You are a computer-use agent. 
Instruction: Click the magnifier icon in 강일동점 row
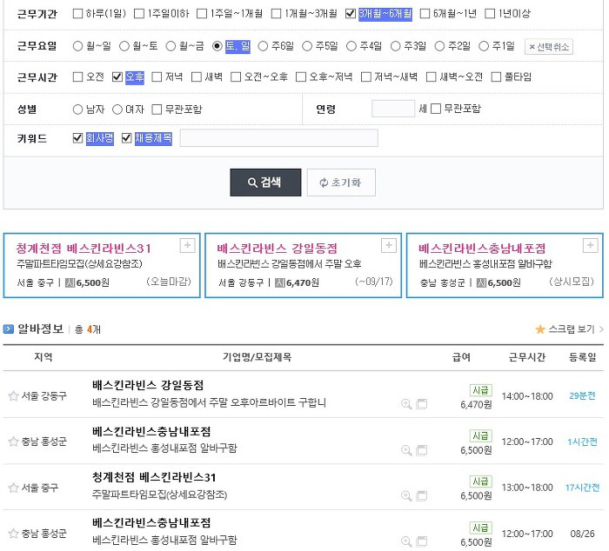click(406, 404)
